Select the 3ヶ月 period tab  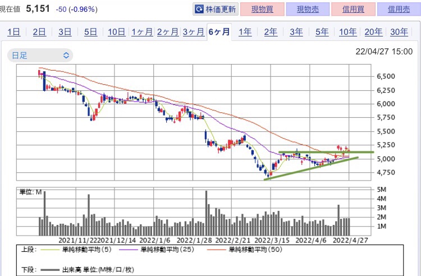[x=193, y=32]
